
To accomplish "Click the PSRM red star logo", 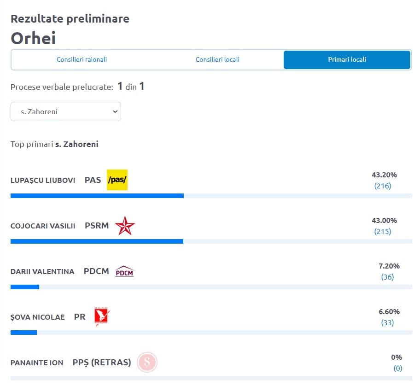I will click(125, 226).
